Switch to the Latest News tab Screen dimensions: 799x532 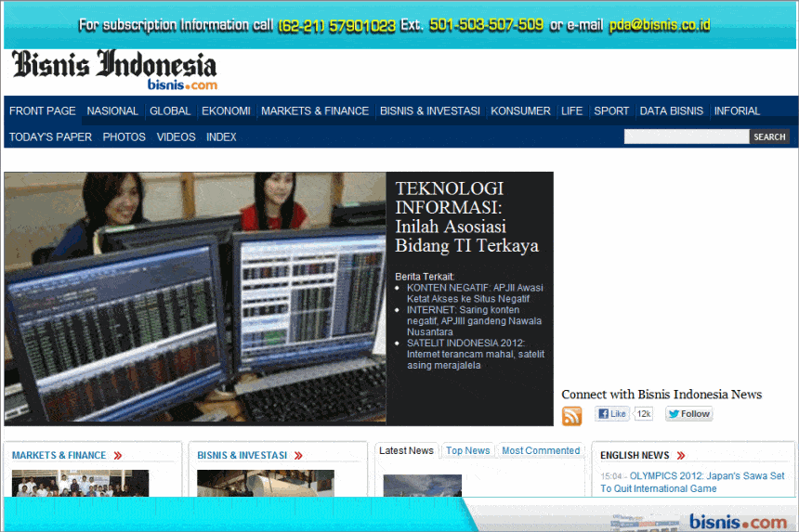point(406,450)
